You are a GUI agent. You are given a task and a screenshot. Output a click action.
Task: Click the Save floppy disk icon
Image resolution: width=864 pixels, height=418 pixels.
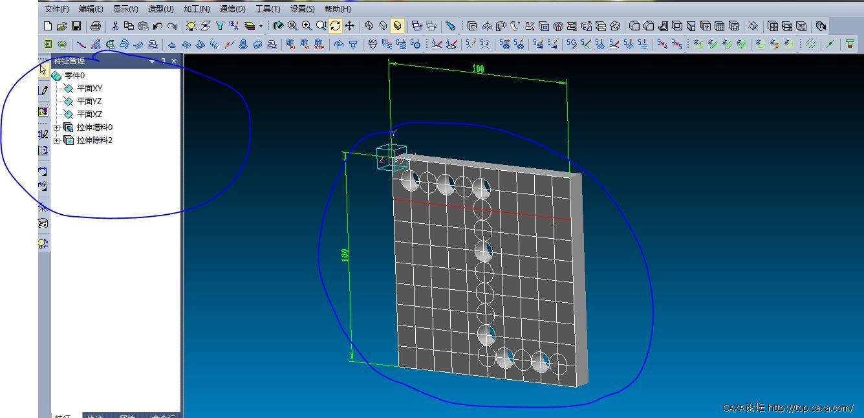[76, 26]
